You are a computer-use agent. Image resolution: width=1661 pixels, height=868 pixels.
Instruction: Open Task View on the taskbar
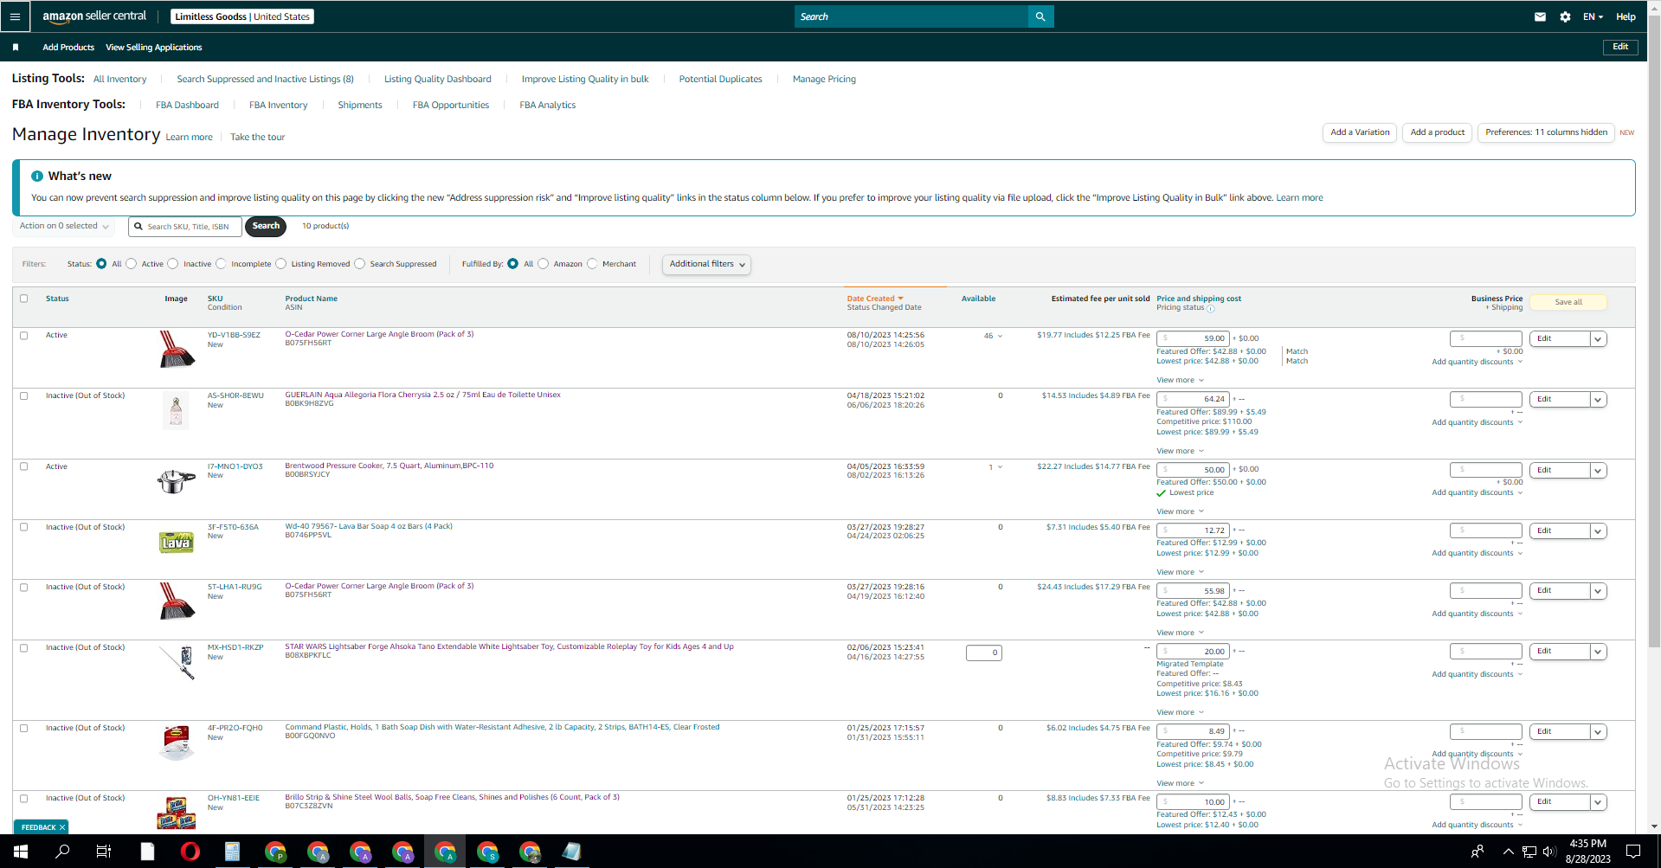click(104, 852)
